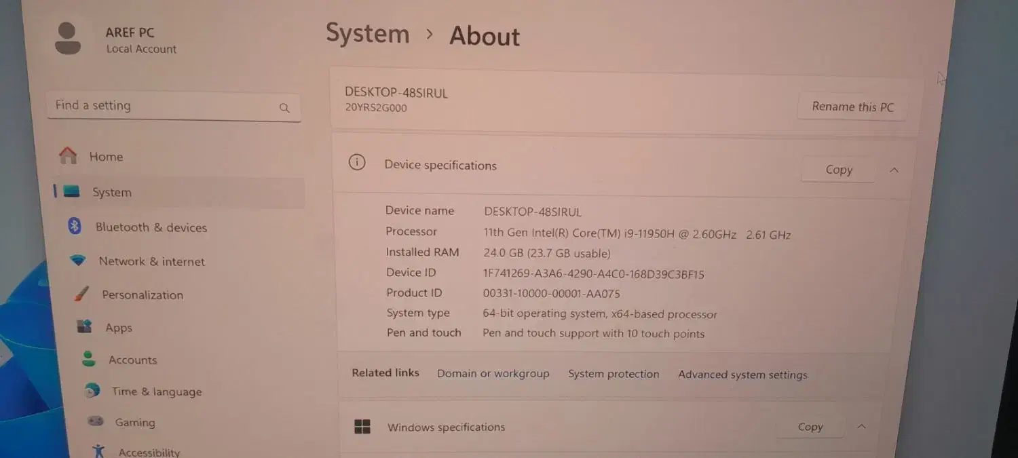Open Advanced system settings link
This screenshot has width=1018, height=458.
pos(742,375)
